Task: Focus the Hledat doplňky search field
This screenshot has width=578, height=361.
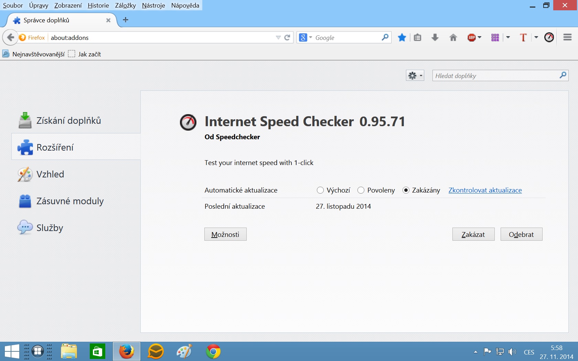Action: coord(495,76)
